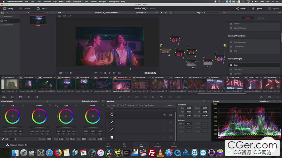Open DaVinci Resolve icon in the Dock
This screenshot has height=158, width=282.
[x=109, y=153]
